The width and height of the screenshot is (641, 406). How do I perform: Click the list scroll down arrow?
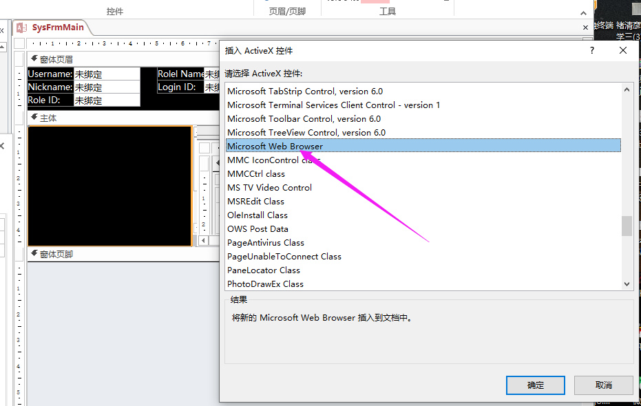[627, 284]
